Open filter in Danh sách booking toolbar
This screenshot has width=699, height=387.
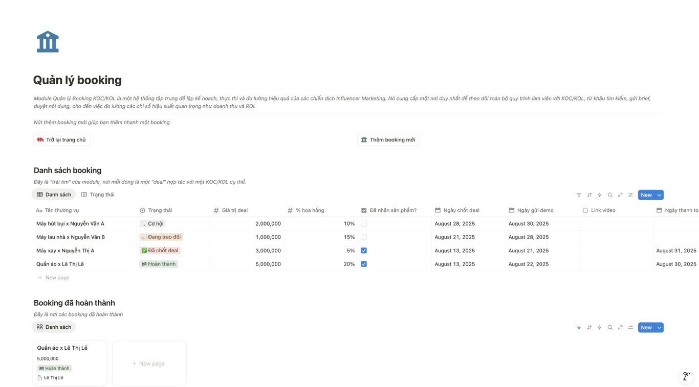point(579,195)
